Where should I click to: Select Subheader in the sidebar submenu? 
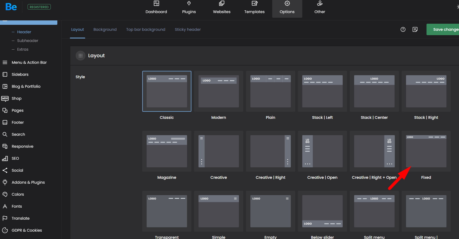[28, 41]
